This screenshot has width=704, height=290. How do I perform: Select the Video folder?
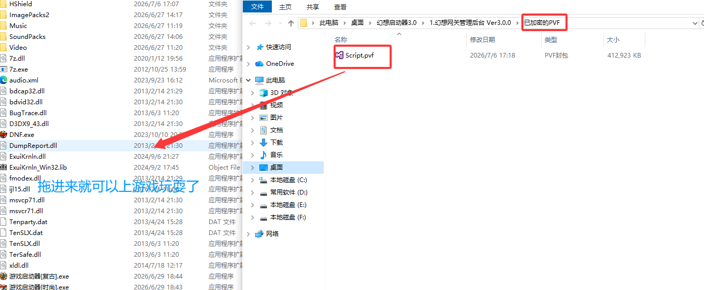(18, 47)
